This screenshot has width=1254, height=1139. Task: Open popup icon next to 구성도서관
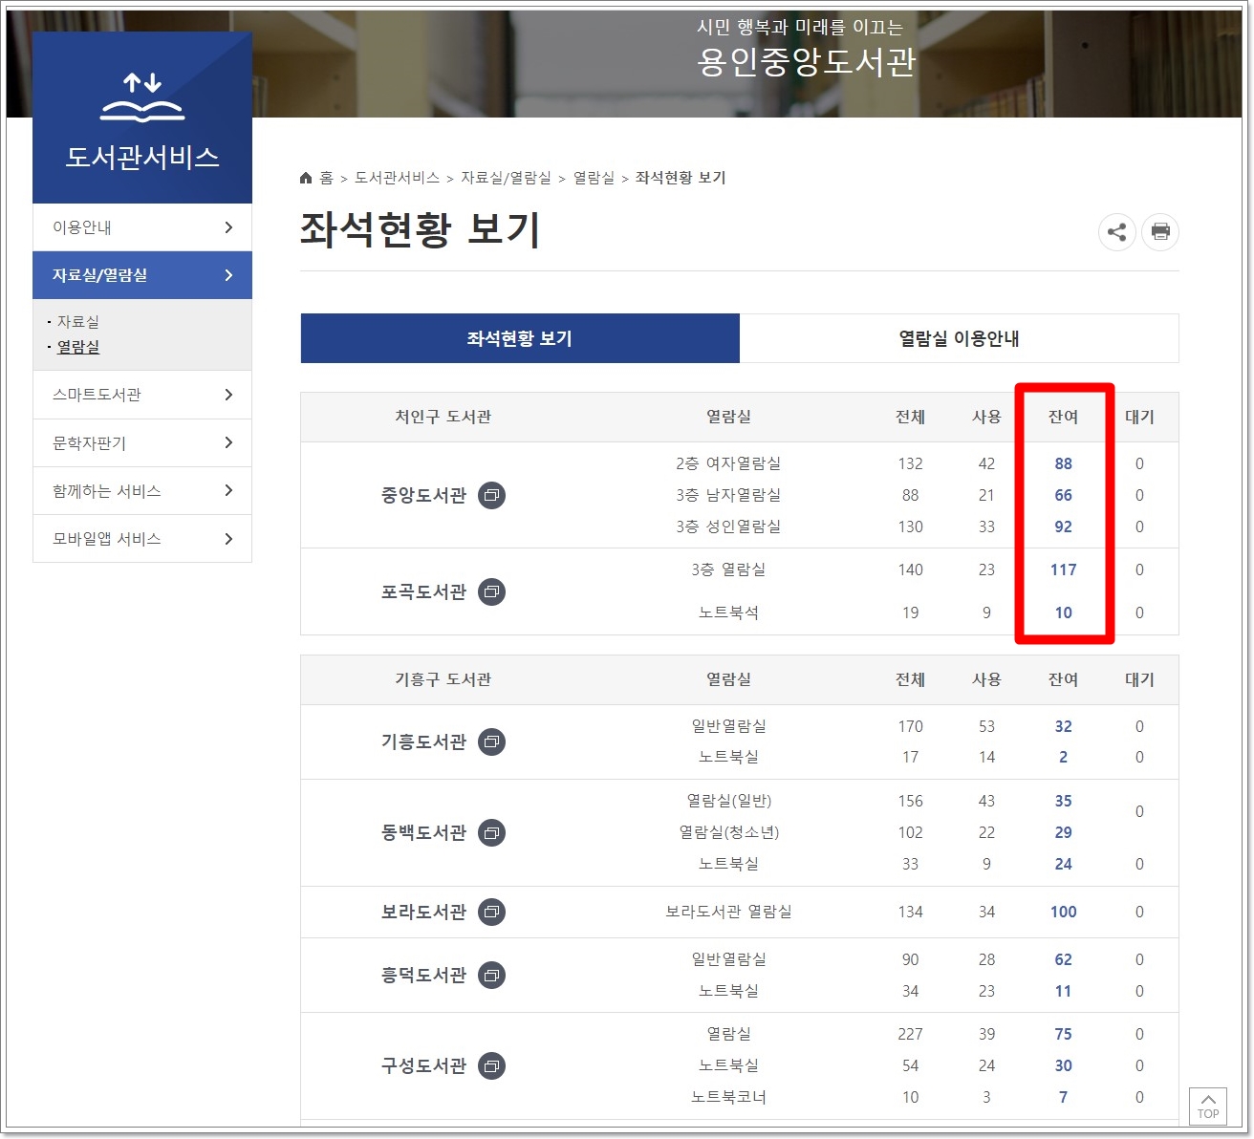point(491,1065)
